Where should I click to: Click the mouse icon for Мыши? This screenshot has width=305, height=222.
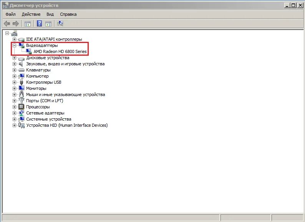pos(22,94)
